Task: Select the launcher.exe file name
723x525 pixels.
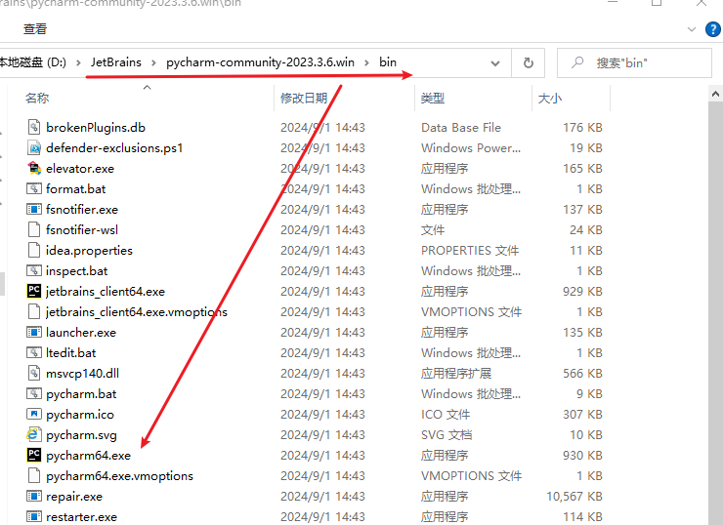Action: coord(81,333)
